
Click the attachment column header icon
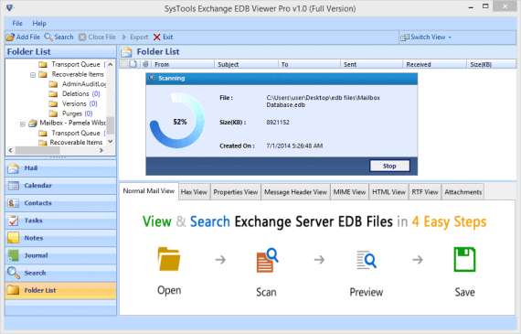pos(145,64)
